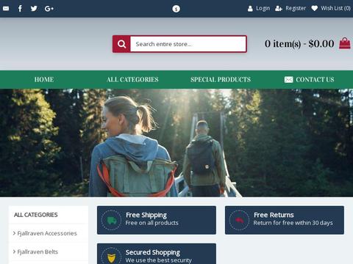The width and height of the screenshot is (353, 264).
Task: Open Fjallraven Belts category
Action: click(x=38, y=252)
